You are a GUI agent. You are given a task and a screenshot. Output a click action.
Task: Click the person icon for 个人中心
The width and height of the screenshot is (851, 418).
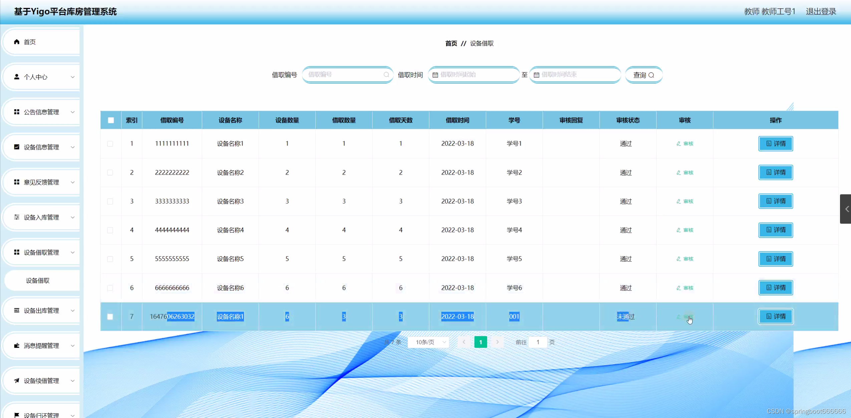pos(17,77)
